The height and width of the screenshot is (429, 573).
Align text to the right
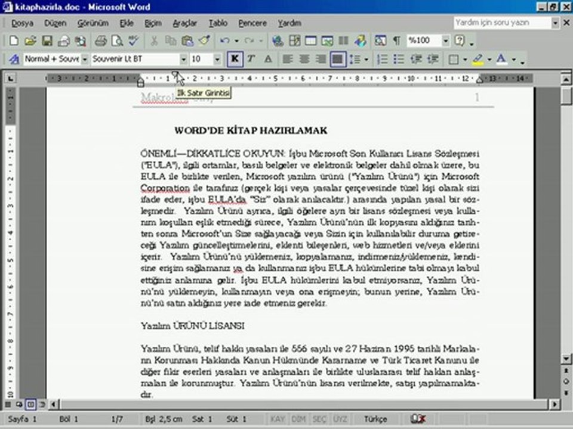coord(321,59)
